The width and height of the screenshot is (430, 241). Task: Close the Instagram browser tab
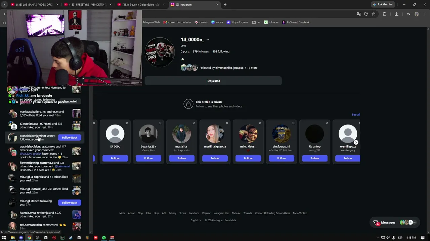[x=217, y=5]
